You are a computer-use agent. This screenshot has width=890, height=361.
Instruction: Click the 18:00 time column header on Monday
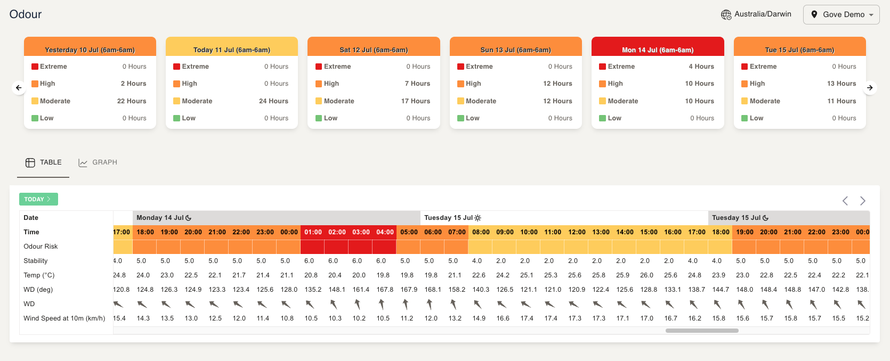pos(145,232)
